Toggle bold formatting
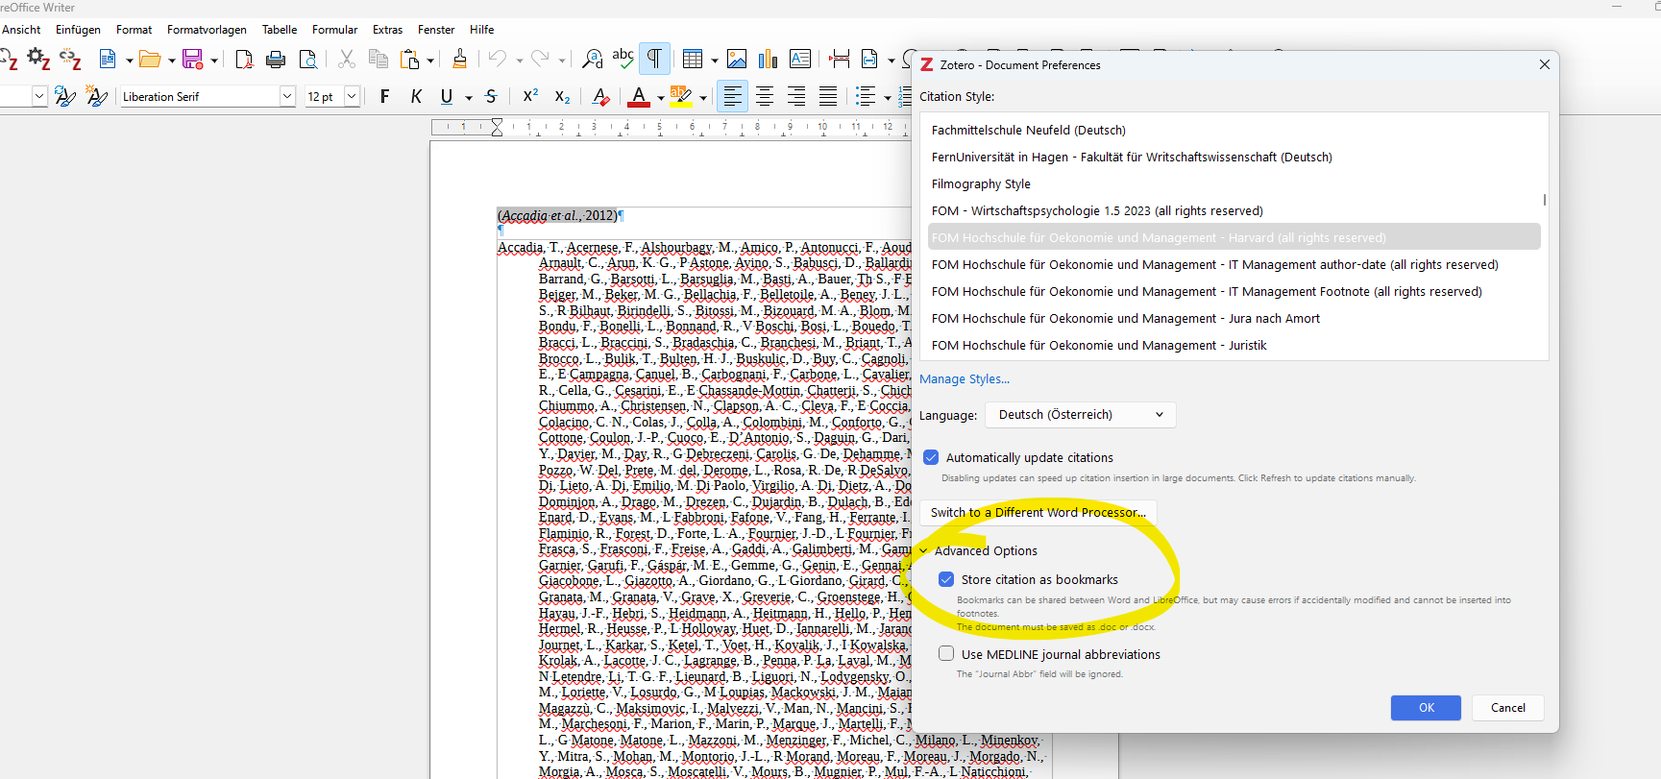This screenshot has height=779, width=1661. (x=384, y=96)
